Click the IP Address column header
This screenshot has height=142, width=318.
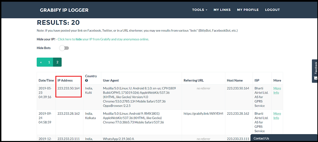pyautogui.click(x=65, y=80)
